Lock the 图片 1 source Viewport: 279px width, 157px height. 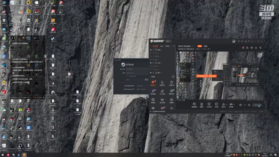(x=153, y=73)
